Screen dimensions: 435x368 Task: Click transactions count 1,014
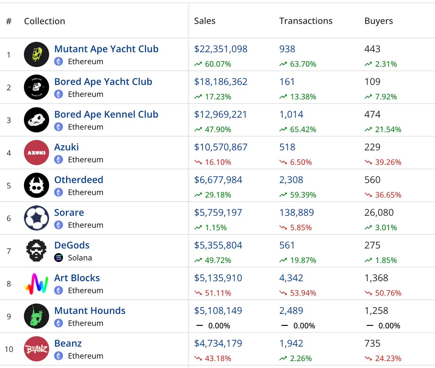(x=291, y=114)
